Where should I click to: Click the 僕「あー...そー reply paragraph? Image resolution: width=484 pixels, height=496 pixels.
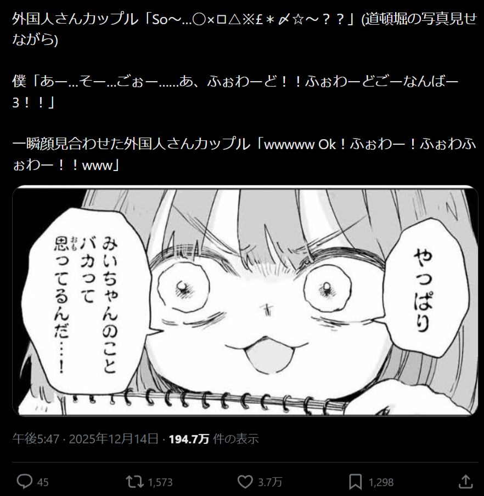tap(235, 92)
